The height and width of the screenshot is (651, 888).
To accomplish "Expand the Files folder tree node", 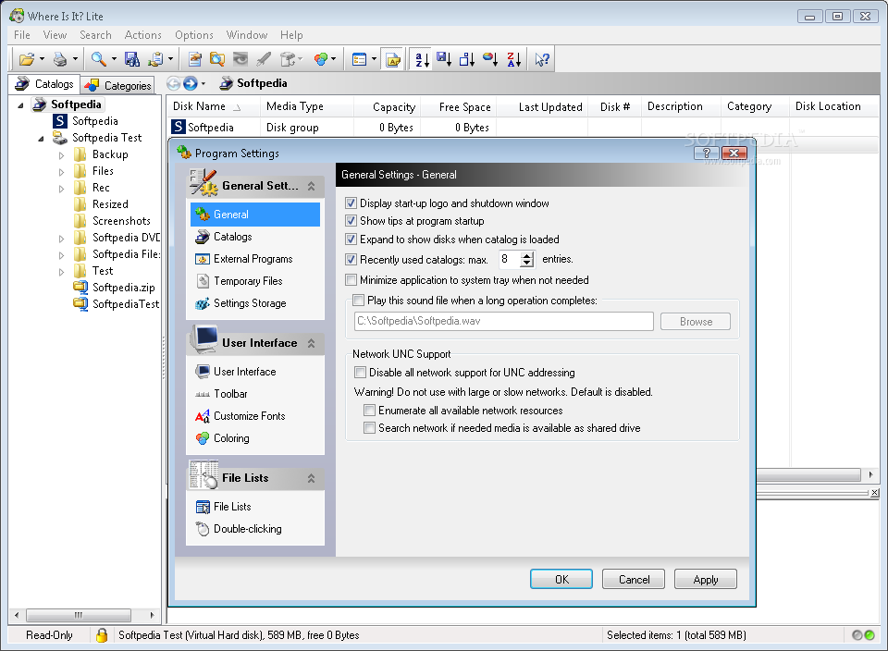I will coord(61,172).
